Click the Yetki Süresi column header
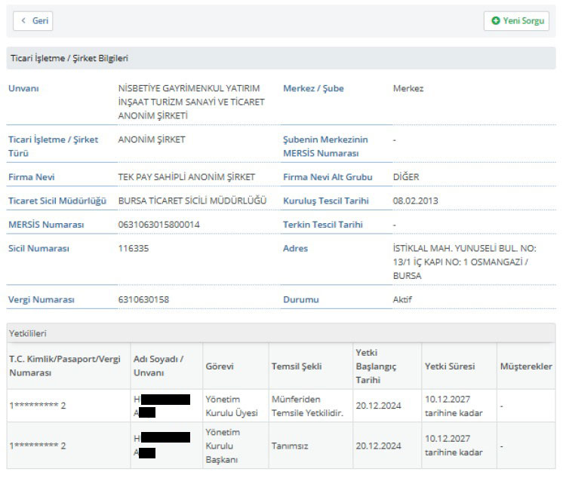The image size is (566, 481). pos(450,366)
